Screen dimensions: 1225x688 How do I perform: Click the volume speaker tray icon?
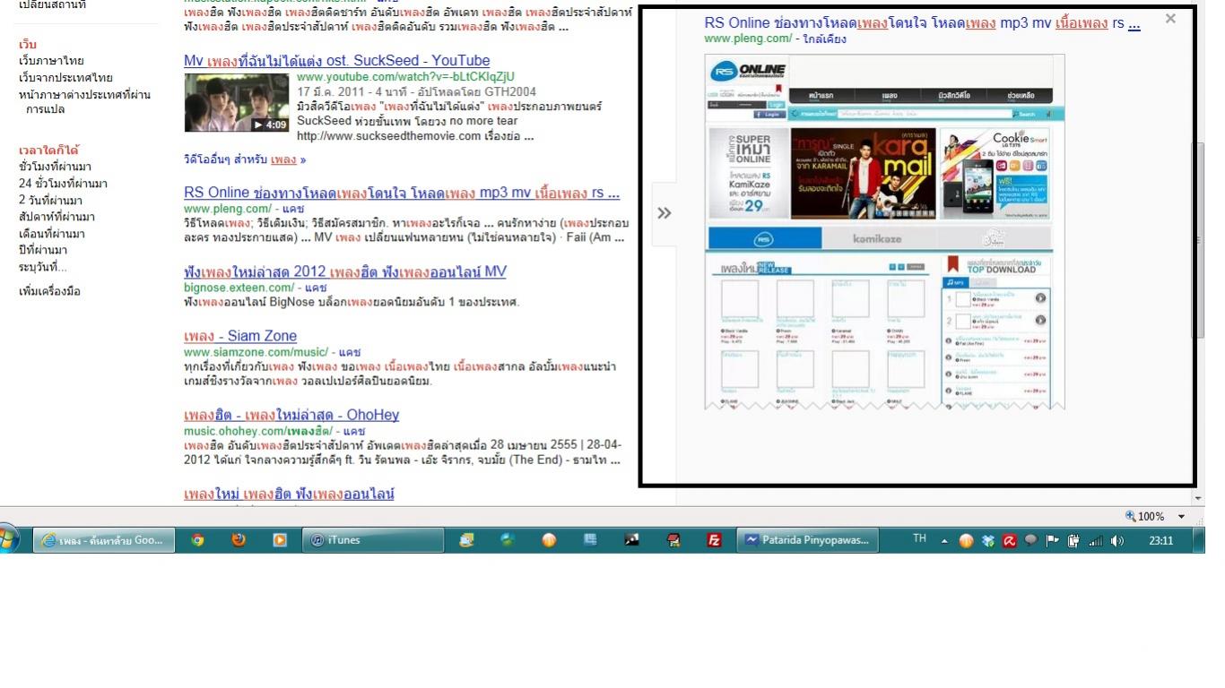tap(1116, 540)
